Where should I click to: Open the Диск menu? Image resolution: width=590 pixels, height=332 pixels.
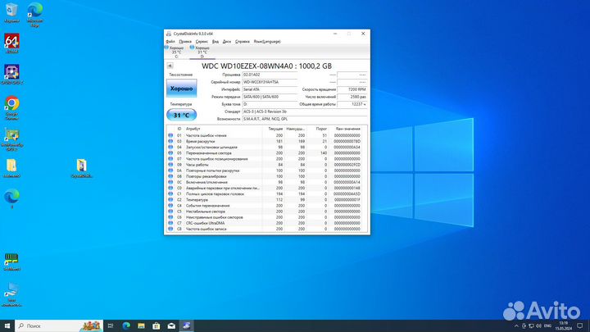[x=226, y=42]
